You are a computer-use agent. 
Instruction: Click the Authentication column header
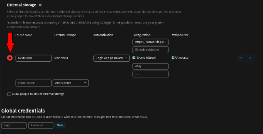pos(103,35)
